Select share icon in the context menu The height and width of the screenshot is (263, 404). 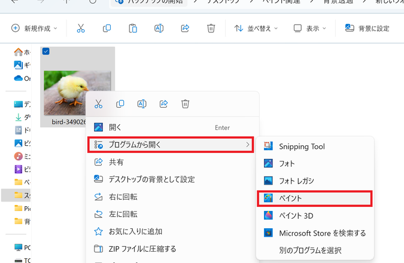163,104
